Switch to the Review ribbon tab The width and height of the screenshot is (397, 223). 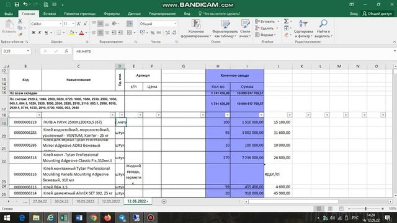pyautogui.click(x=163, y=14)
